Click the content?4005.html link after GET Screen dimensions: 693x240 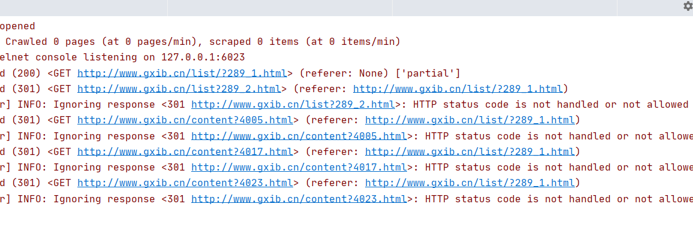coord(185,120)
